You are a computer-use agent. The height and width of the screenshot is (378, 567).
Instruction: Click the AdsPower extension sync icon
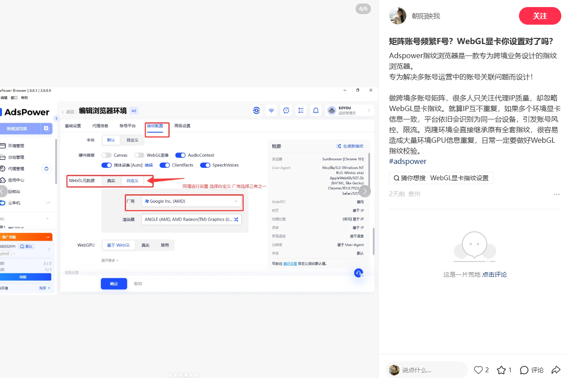pyautogui.click(x=256, y=111)
